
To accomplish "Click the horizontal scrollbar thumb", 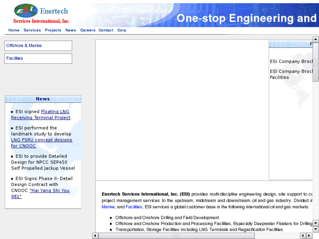I will pyautogui.click(x=176, y=236).
